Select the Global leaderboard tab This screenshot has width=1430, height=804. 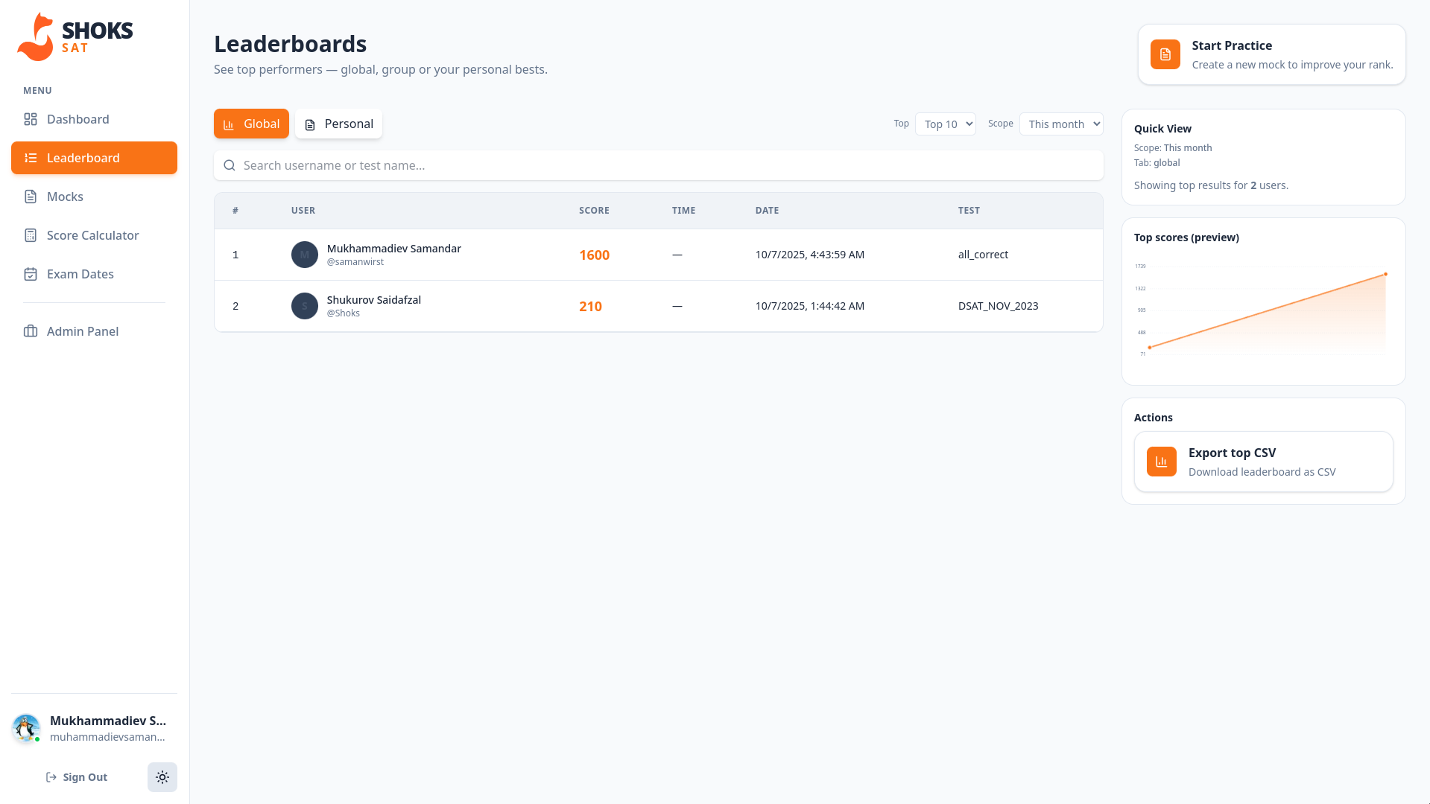[x=251, y=124]
